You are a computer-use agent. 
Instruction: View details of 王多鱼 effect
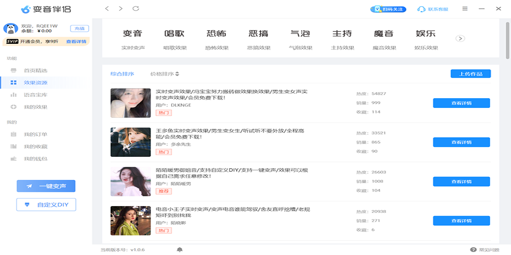click(x=461, y=142)
